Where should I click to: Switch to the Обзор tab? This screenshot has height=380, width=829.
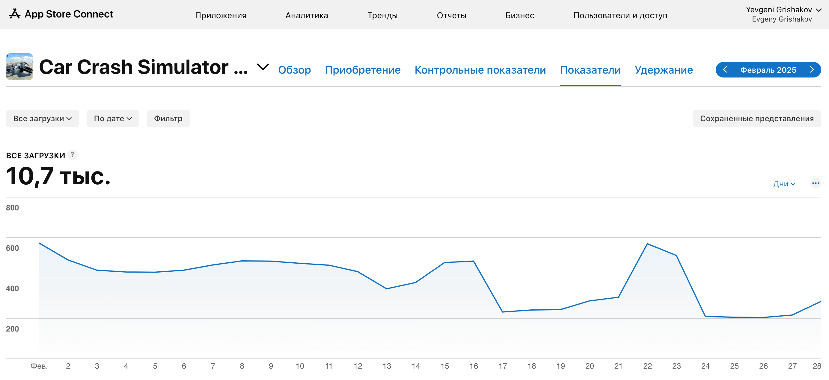click(x=294, y=70)
